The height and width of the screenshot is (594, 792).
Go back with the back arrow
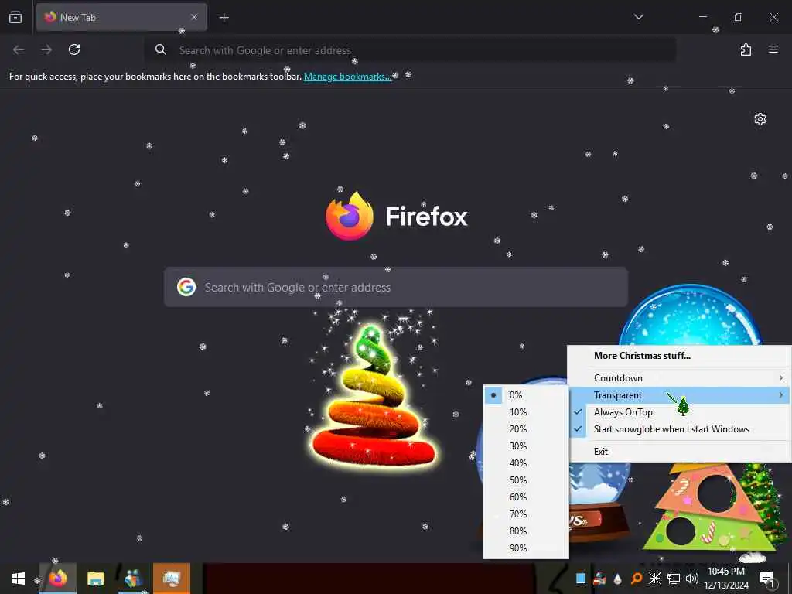tap(19, 49)
